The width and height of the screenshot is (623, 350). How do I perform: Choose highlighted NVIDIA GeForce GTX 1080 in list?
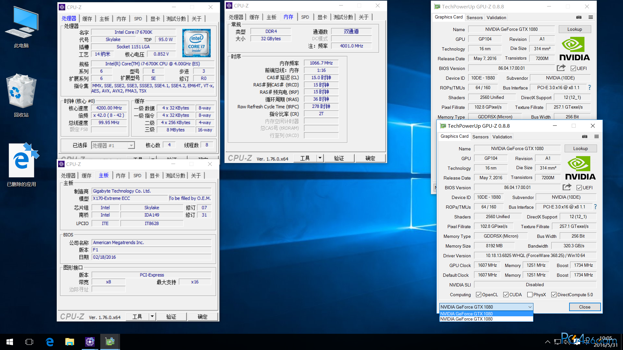click(486, 314)
